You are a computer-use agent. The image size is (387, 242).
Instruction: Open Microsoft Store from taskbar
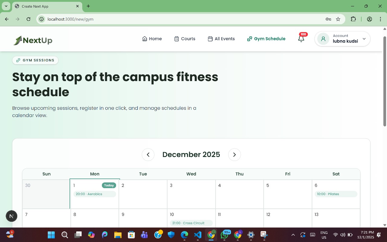click(131, 235)
